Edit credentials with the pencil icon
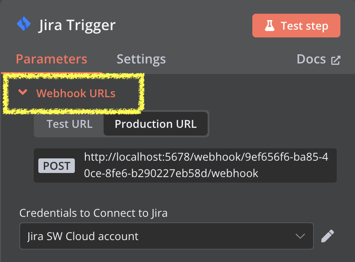The height and width of the screenshot is (262, 355). tap(327, 236)
